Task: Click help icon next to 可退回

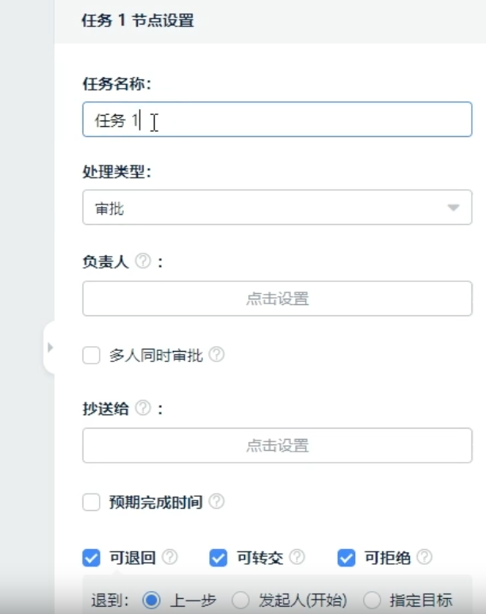Action: (170, 558)
